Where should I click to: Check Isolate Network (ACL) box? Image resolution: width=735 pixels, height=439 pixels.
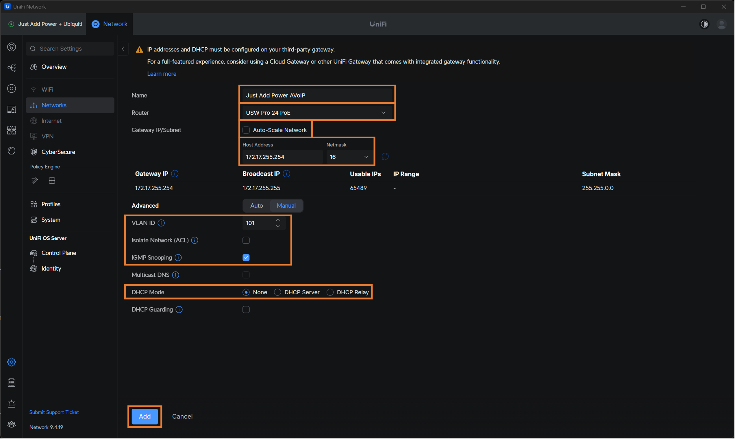pos(246,240)
